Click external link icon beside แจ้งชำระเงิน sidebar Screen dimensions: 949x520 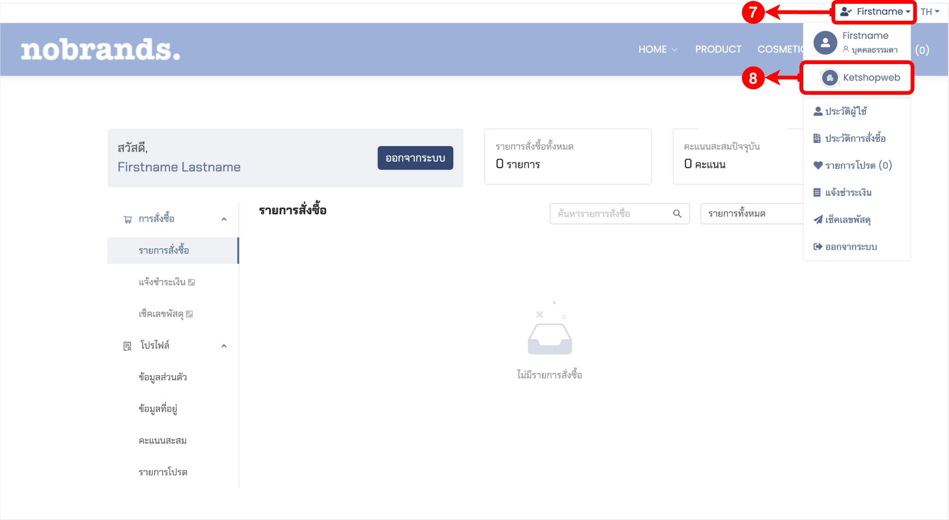point(191,282)
